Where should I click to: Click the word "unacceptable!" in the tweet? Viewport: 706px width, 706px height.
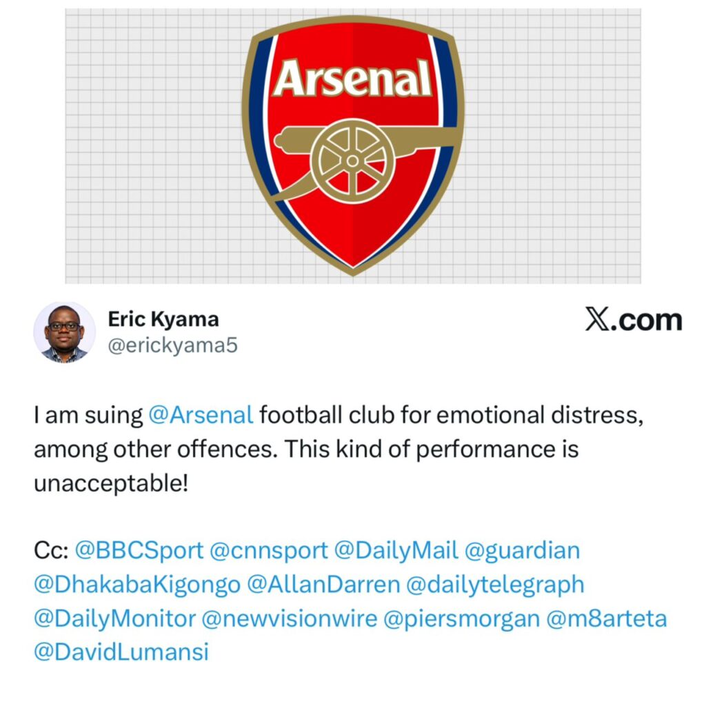110,483
